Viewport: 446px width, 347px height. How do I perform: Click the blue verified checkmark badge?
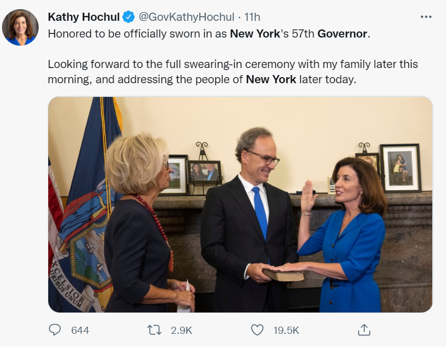[129, 17]
